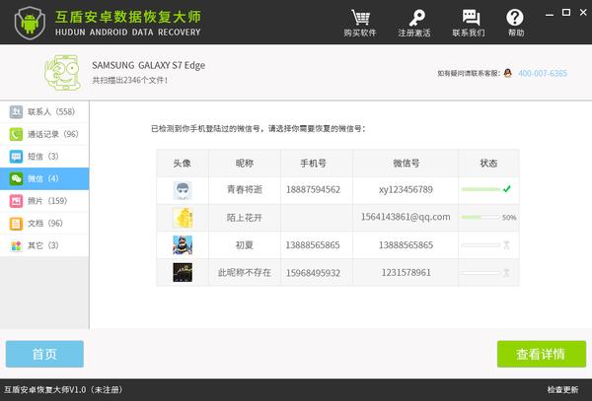
Task: Open the 购买软件 shopping cart icon
Action: (360, 18)
